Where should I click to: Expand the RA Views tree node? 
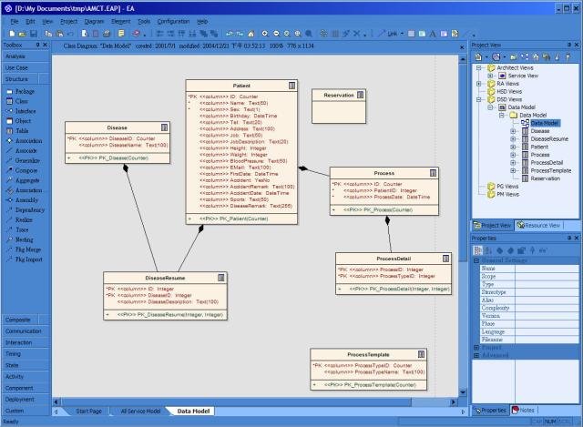pyautogui.click(x=479, y=84)
